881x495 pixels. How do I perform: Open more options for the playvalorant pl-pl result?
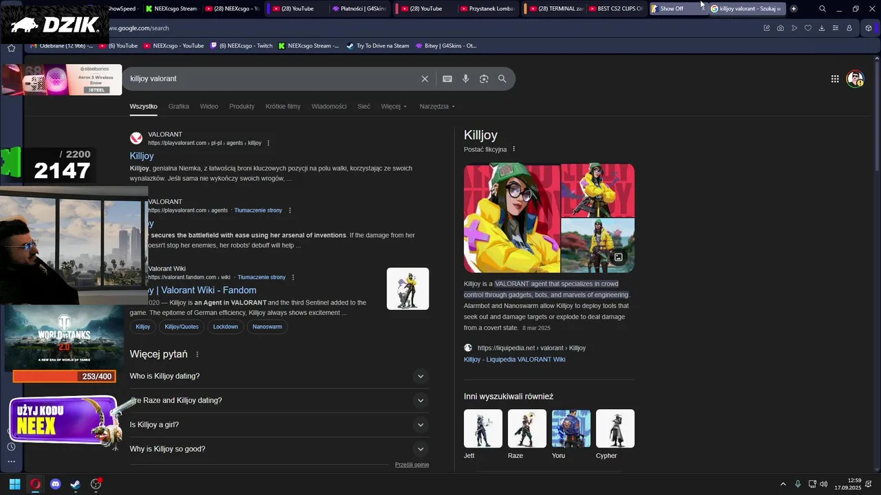pos(268,143)
